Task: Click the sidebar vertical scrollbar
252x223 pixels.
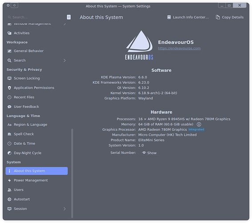Action: 72,173
